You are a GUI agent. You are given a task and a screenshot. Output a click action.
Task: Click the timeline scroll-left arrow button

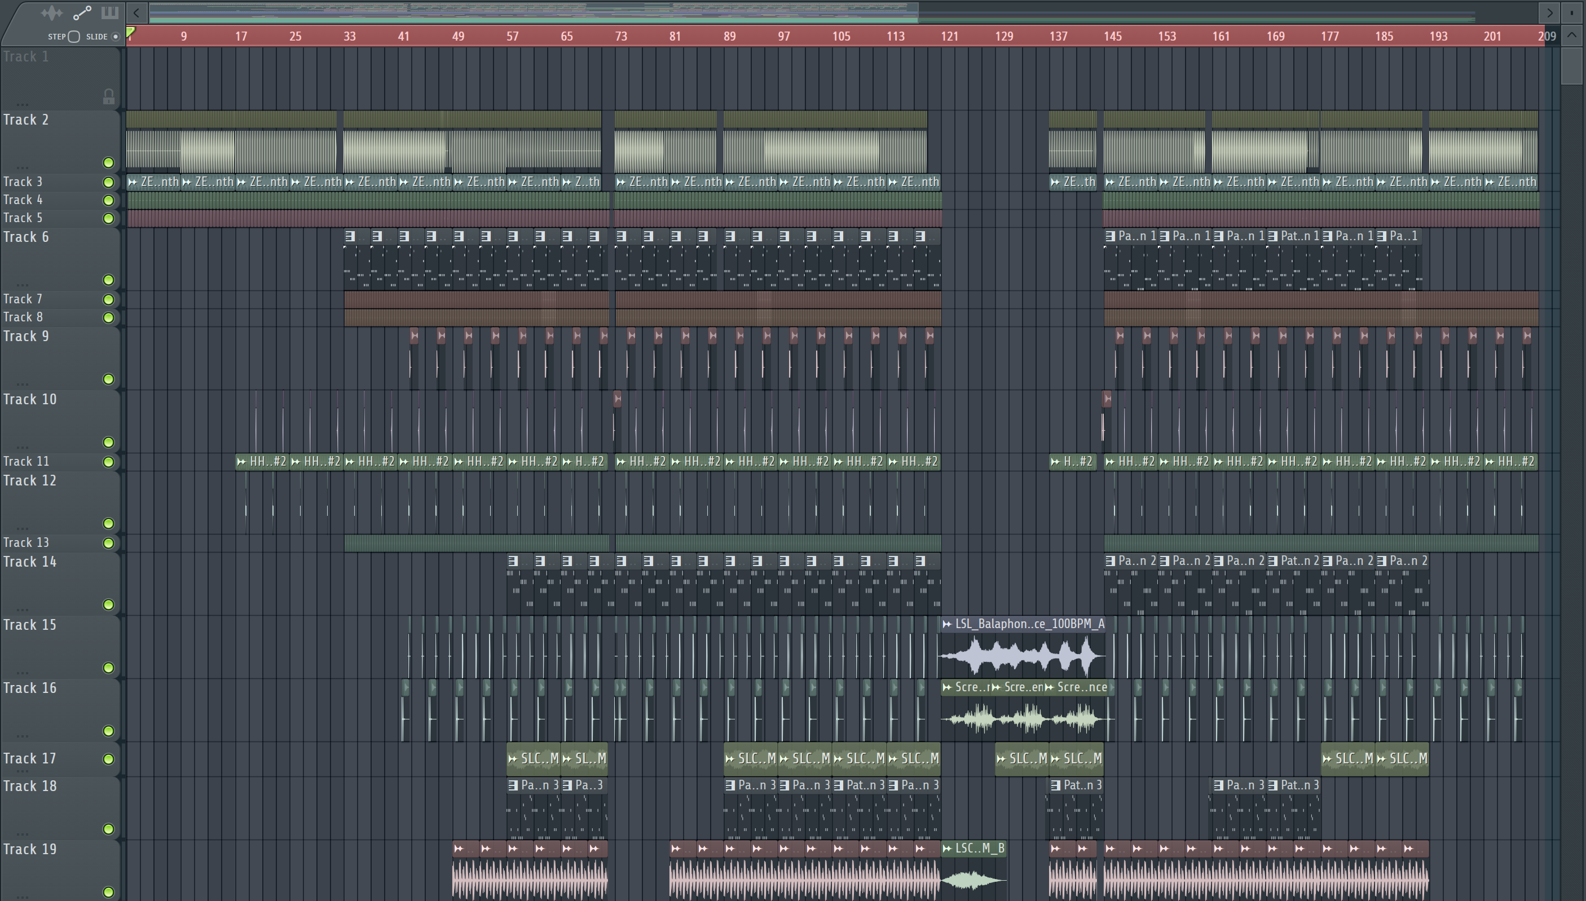(136, 12)
